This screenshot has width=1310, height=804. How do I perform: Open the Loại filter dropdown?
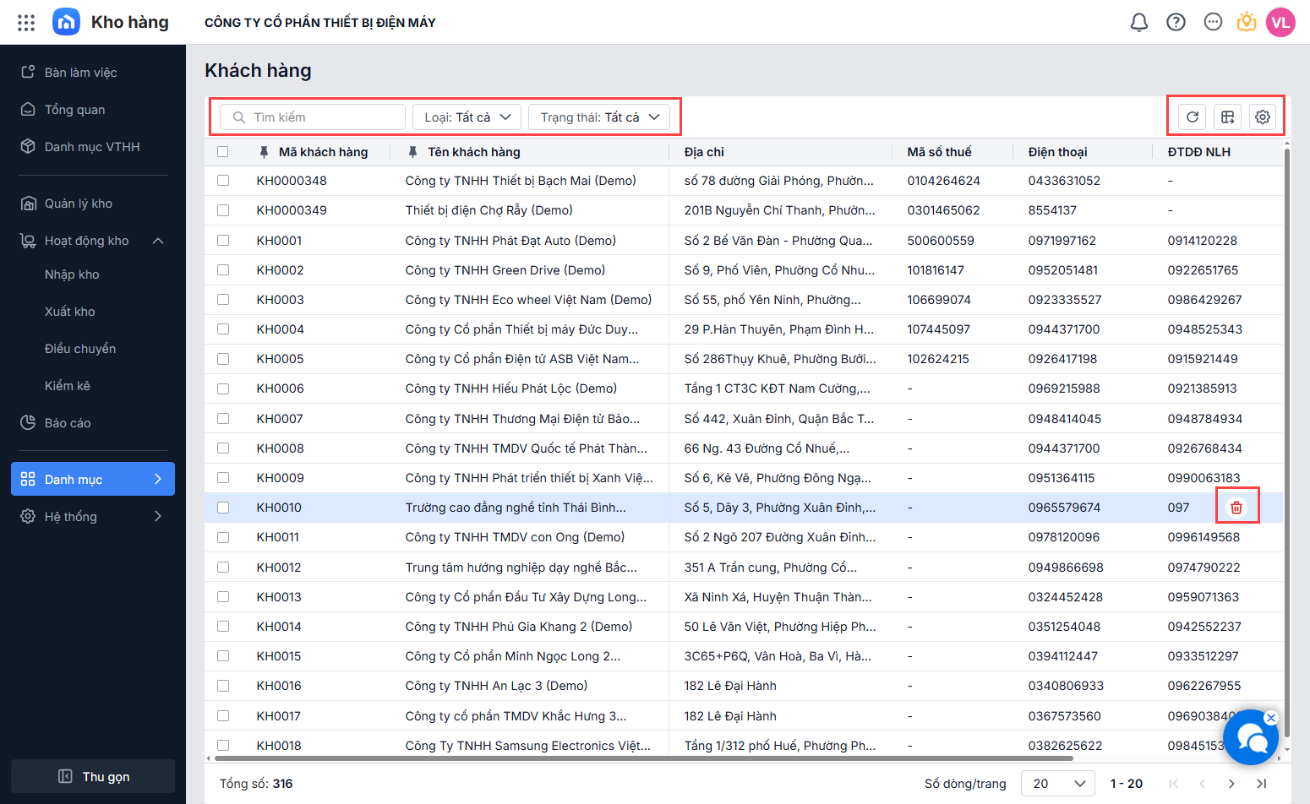tap(467, 117)
